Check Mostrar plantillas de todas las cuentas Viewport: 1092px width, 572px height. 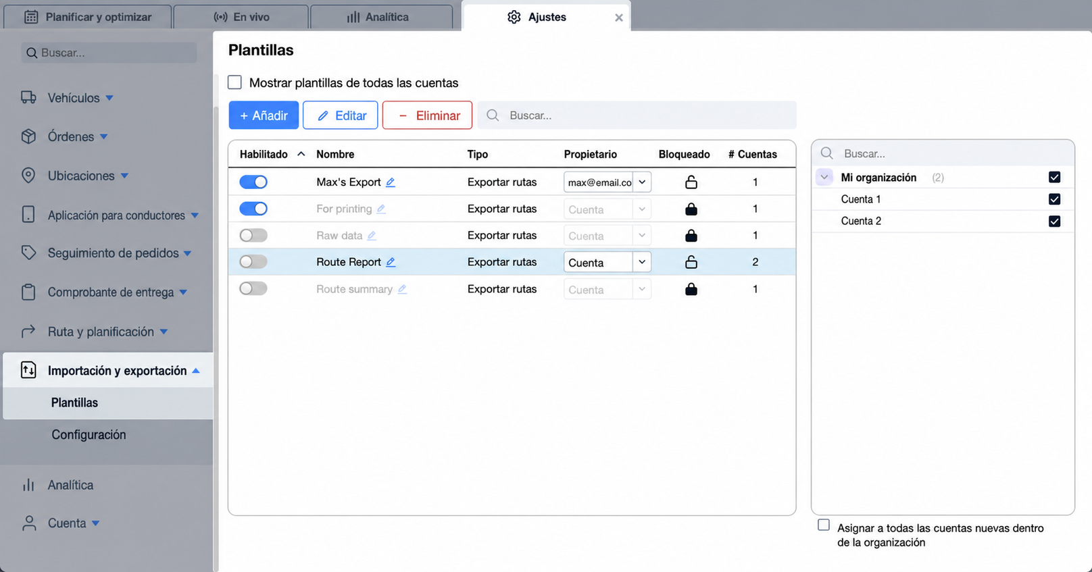point(234,82)
